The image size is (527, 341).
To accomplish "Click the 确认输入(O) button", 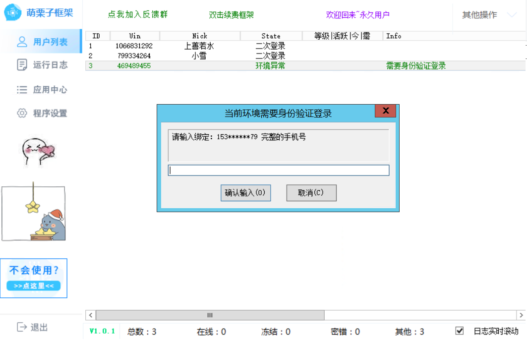I will (x=246, y=193).
